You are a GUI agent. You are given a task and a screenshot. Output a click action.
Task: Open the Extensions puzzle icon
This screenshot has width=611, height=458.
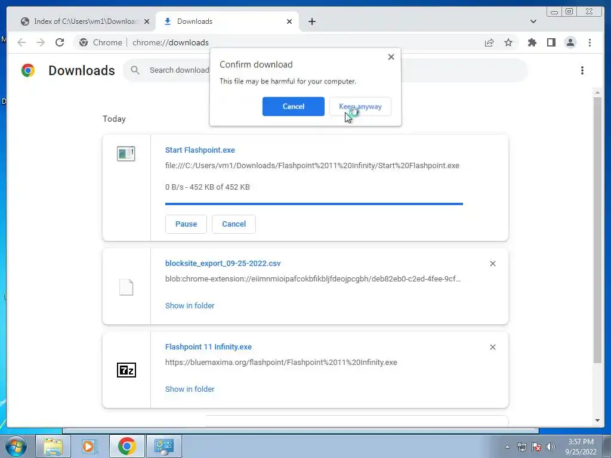(532, 42)
